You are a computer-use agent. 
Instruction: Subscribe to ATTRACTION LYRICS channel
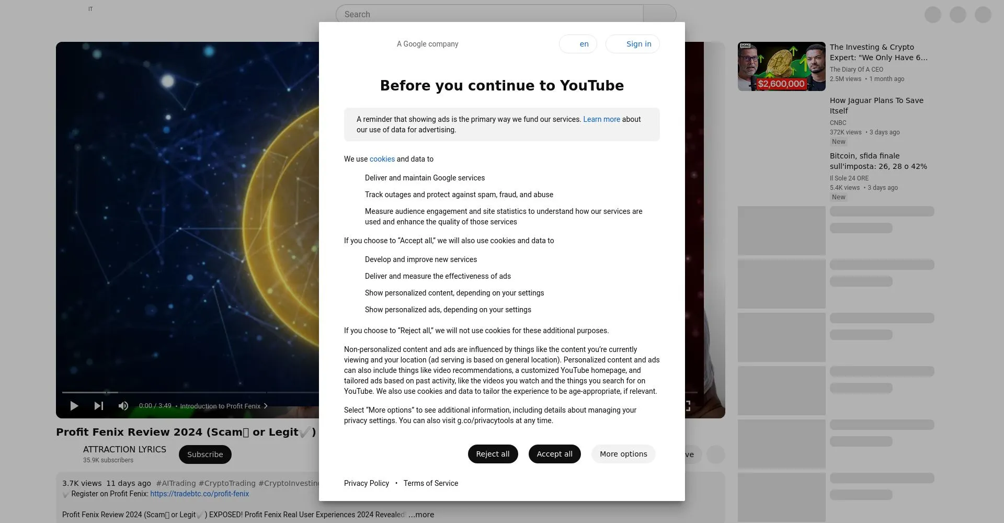(x=205, y=454)
